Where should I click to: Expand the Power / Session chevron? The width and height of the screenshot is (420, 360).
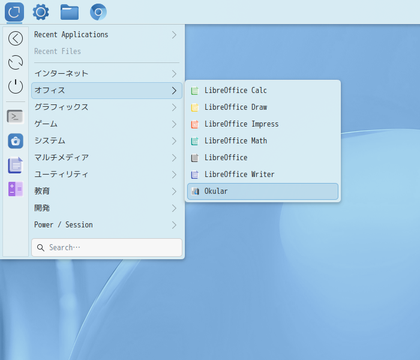tap(174, 225)
